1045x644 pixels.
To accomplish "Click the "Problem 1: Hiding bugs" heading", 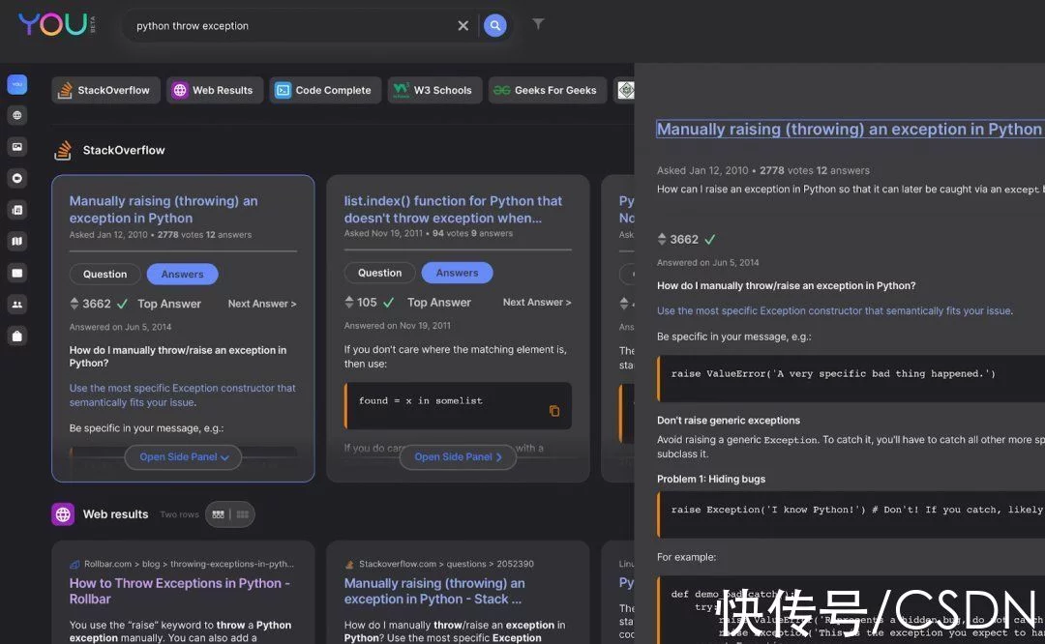I will click(711, 479).
